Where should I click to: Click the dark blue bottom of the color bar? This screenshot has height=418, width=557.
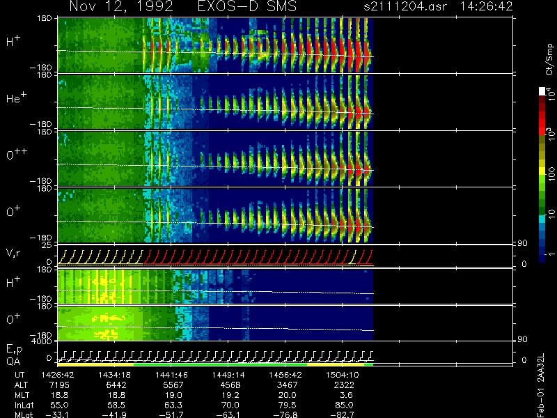point(542,258)
